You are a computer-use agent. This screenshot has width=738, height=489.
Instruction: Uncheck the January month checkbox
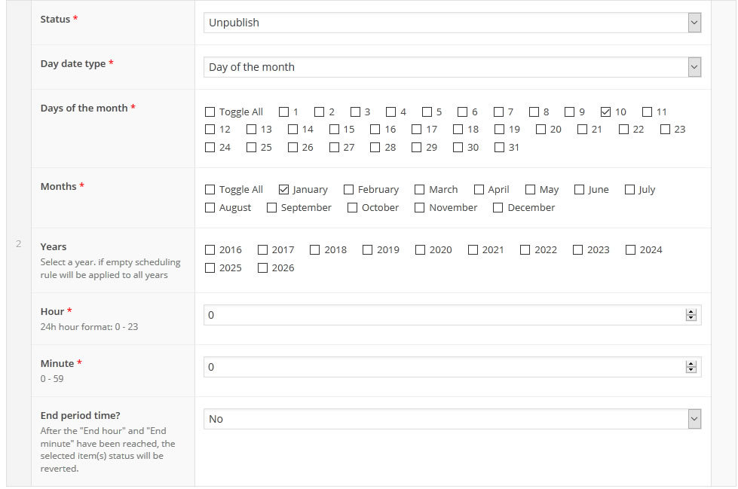(x=283, y=190)
